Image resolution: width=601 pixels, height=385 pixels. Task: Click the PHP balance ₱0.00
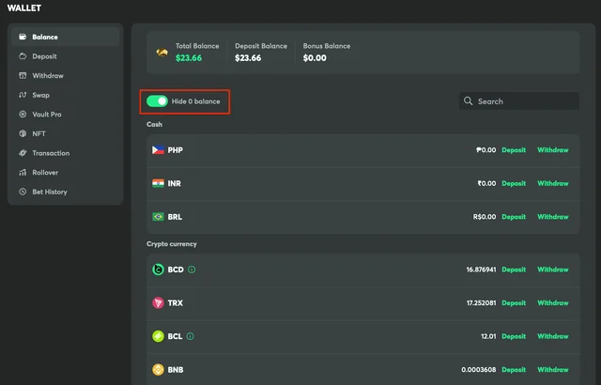pyautogui.click(x=486, y=150)
